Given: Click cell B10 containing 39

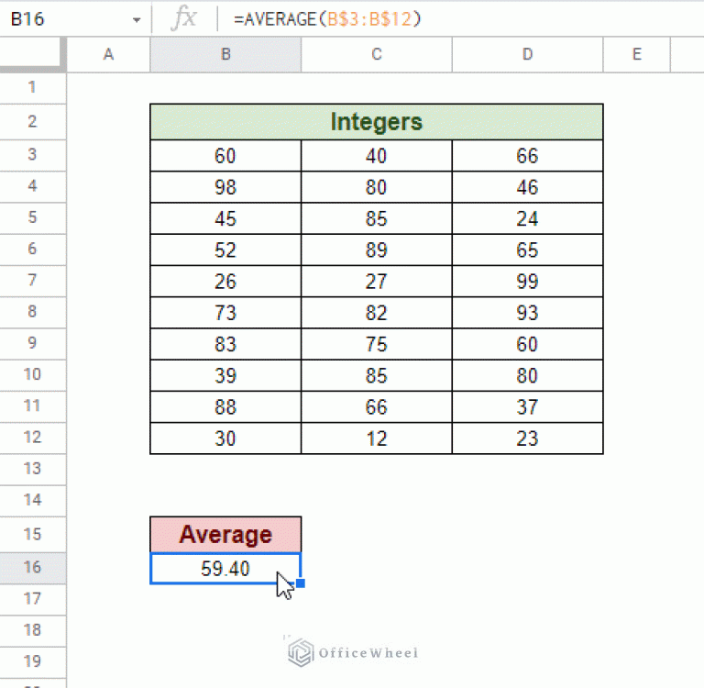Looking at the screenshot, I should 225,375.
